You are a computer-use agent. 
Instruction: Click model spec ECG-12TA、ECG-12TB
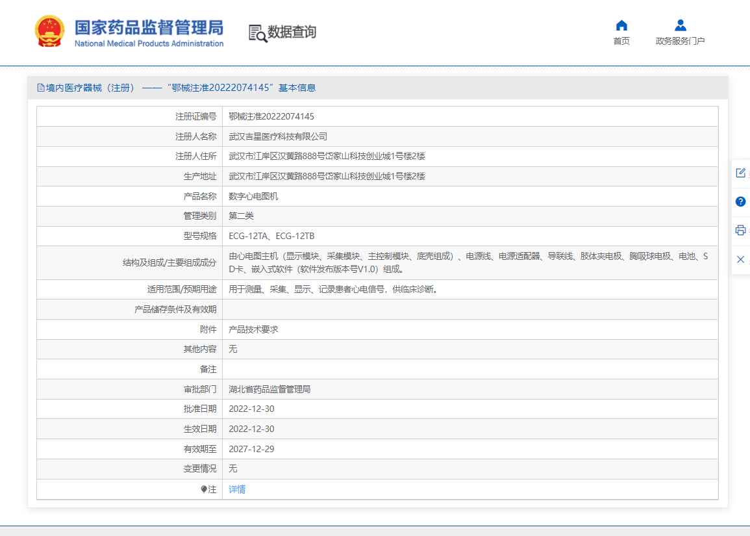(271, 236)
